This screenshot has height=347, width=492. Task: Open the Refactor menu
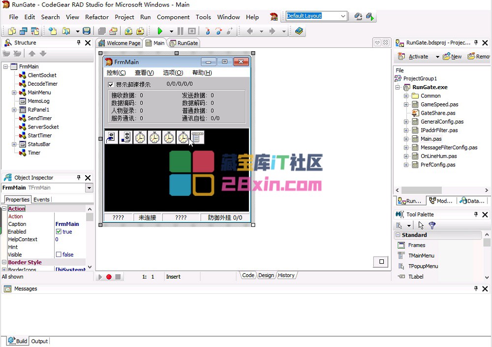96,17
